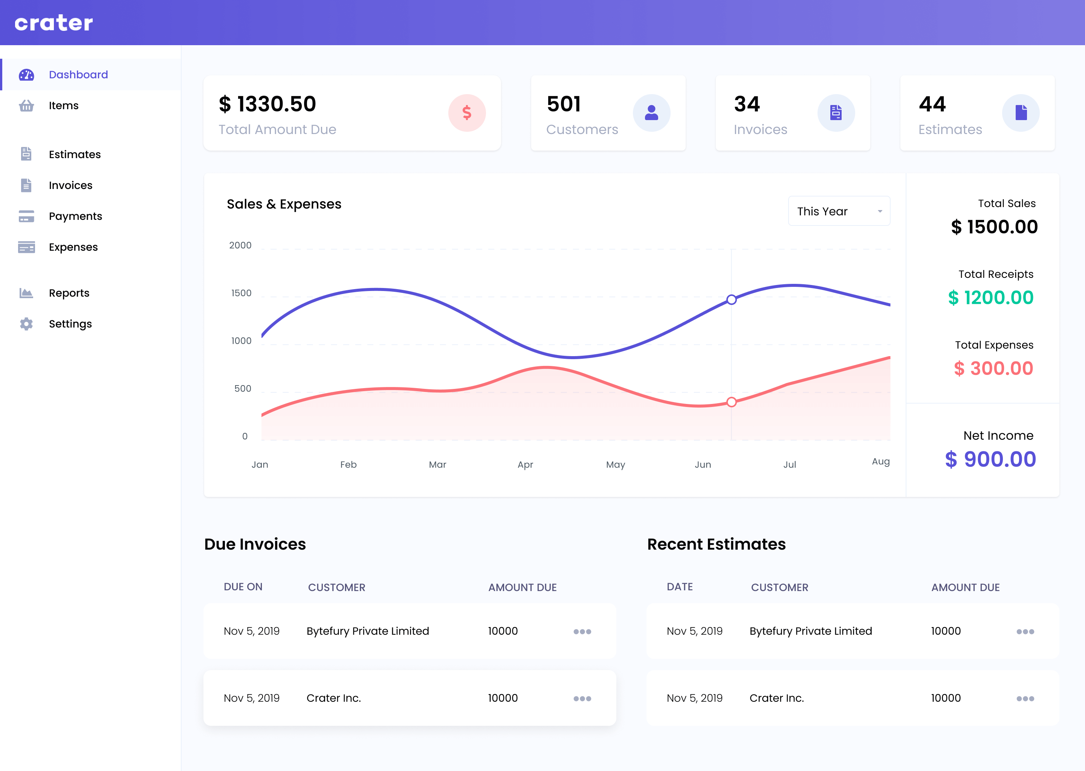Click the Settings gear icon
The image size is (1085, 771).
point(26,324)
